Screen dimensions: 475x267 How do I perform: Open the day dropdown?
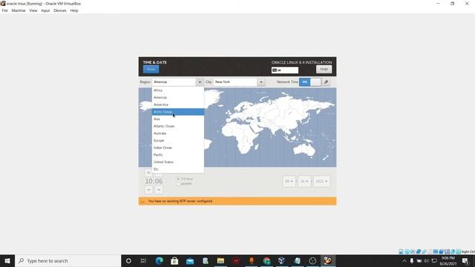(x=304, y=181)
